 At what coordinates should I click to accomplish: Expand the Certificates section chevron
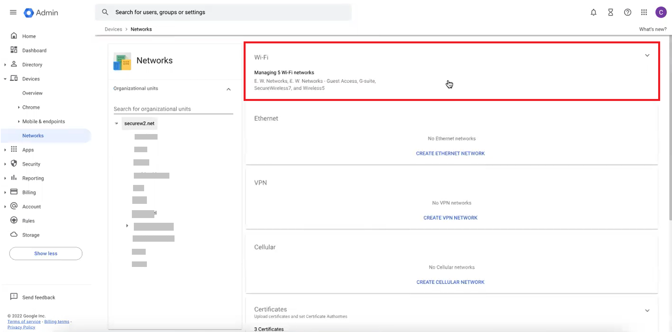coord(647,311)
